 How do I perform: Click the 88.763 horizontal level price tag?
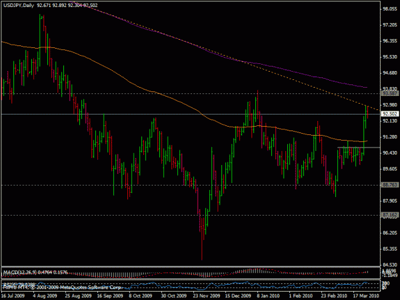390,185
